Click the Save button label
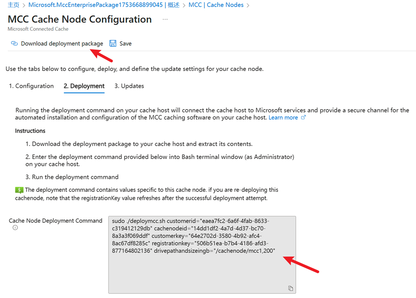This screenshot has width=416, height=298. click(x=126, y=43)
